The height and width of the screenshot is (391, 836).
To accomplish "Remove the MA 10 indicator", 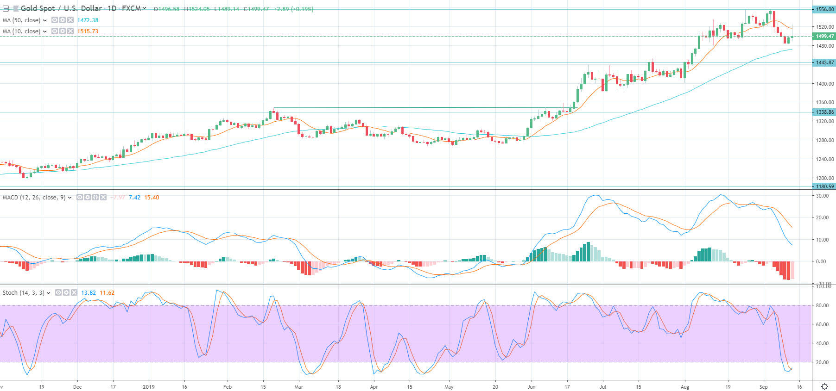I will [70, 31].
